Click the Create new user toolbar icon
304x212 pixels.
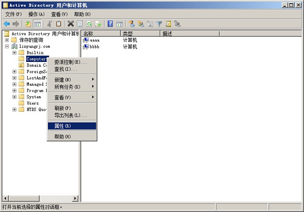pos(132,24)
